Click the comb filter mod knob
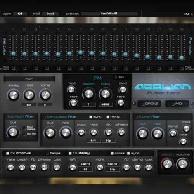The width and height of the screenshot is (194, 194). point(186,129)
